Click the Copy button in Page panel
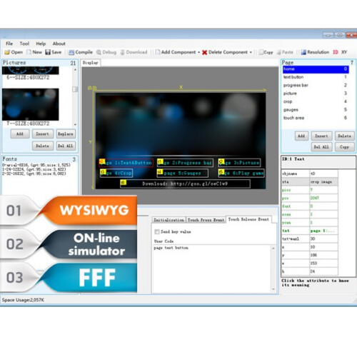357x357 pixels. point(344,147)
